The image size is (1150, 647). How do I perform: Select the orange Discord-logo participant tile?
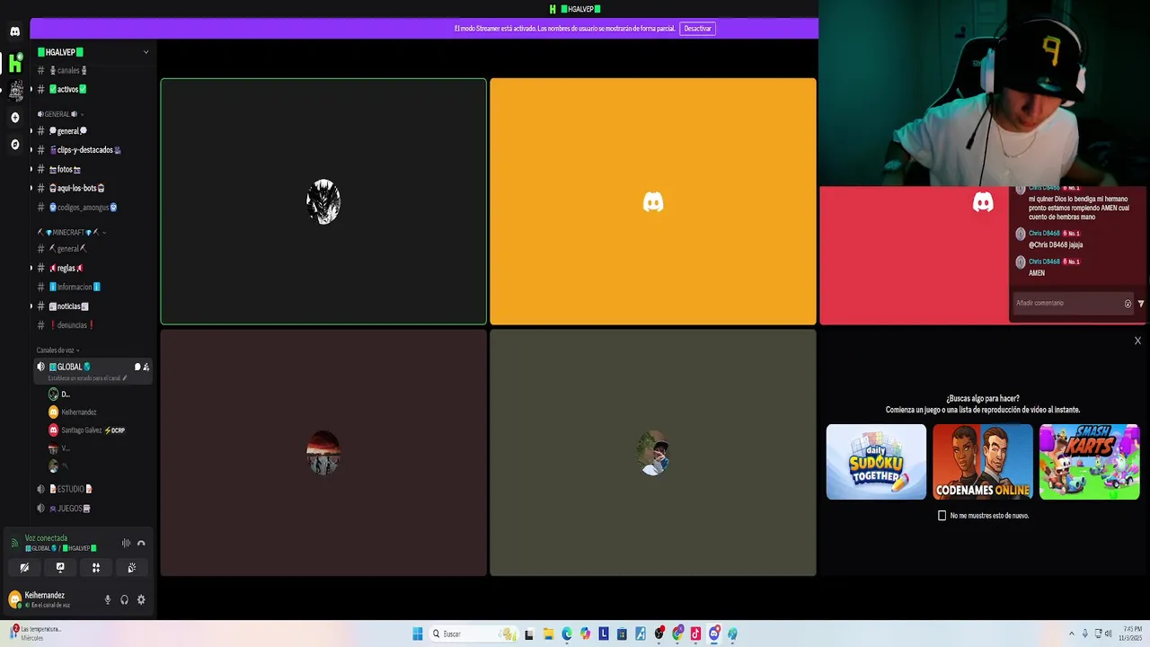click(x=653, y=201)
